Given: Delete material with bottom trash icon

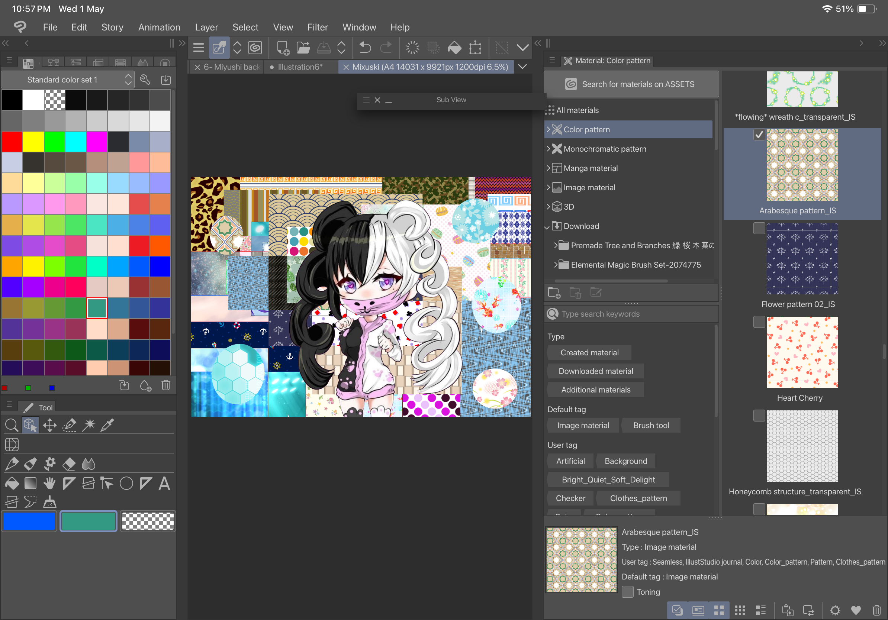Looking at the screenshot, I should click(x=876, y=610).
